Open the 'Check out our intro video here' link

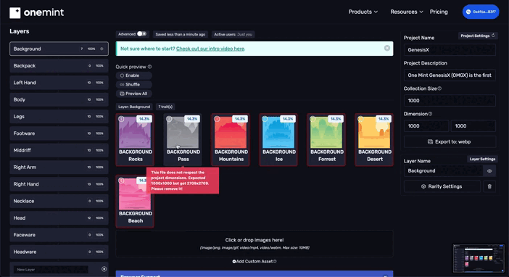[210, 49]
